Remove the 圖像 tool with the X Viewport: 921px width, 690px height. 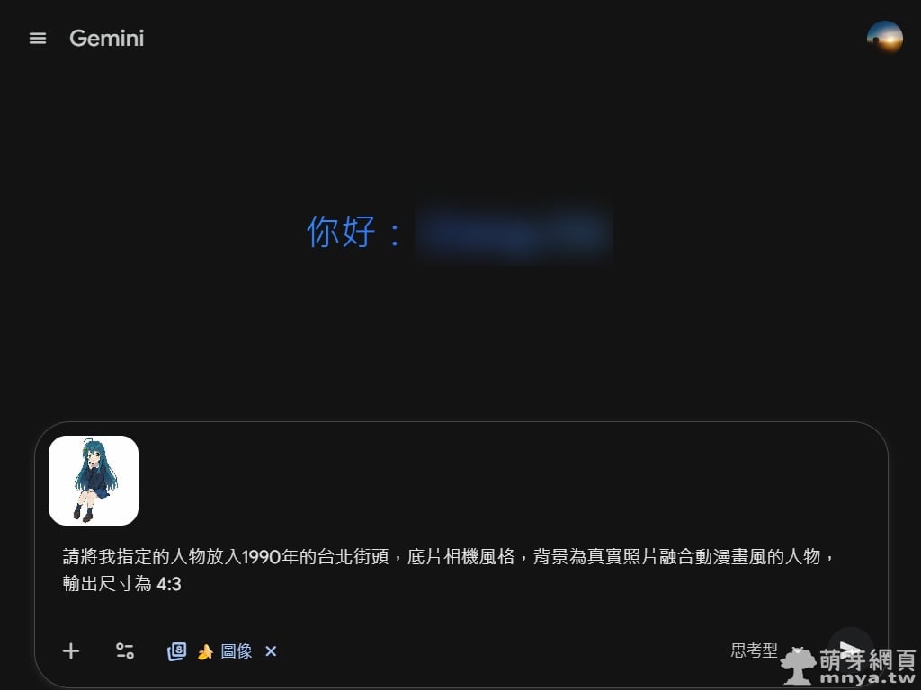click(x=271, y=651)
